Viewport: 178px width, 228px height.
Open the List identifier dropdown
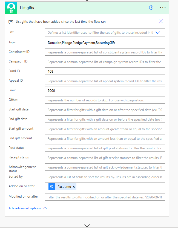[x=157, y=32]
